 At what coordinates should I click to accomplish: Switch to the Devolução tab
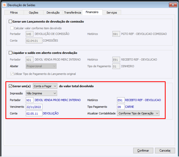(53, 12)
